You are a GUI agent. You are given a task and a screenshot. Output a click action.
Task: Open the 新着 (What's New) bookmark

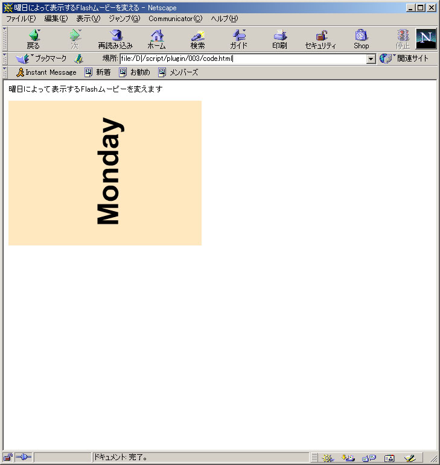click(x=98, y=72)
